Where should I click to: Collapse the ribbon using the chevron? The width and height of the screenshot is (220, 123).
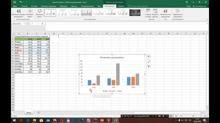pos(207,19)
